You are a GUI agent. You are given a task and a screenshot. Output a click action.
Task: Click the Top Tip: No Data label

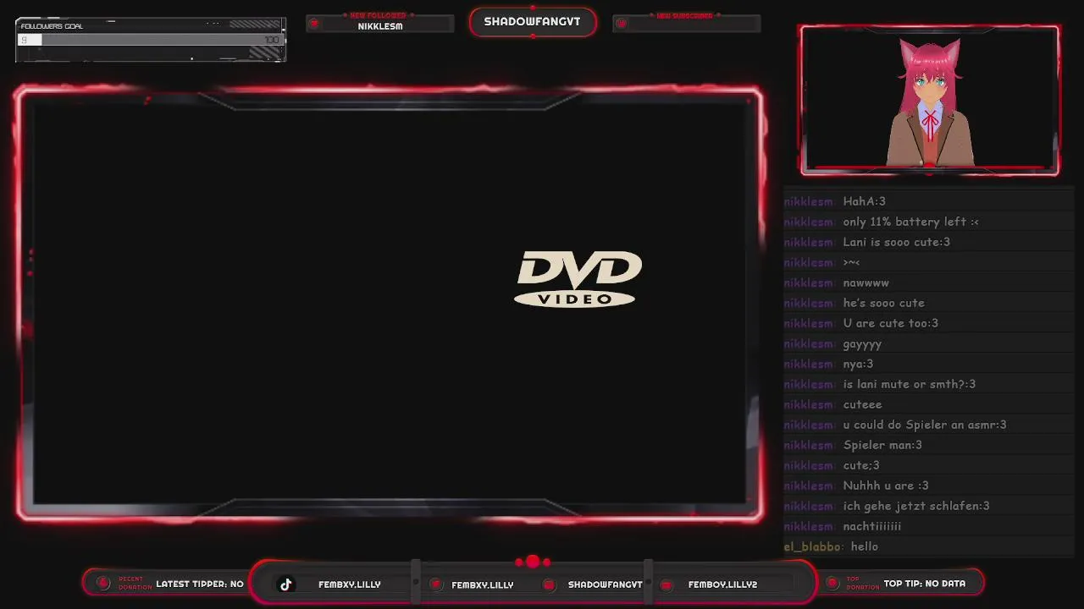[925, 584]
